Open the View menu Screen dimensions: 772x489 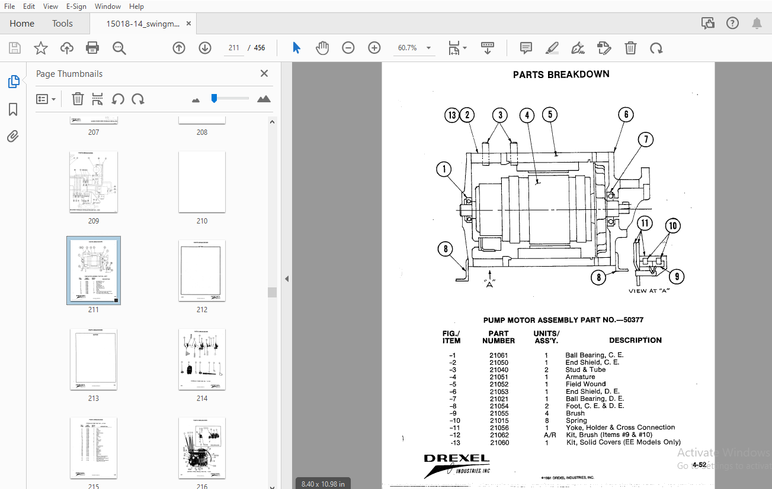pos(51,7)
